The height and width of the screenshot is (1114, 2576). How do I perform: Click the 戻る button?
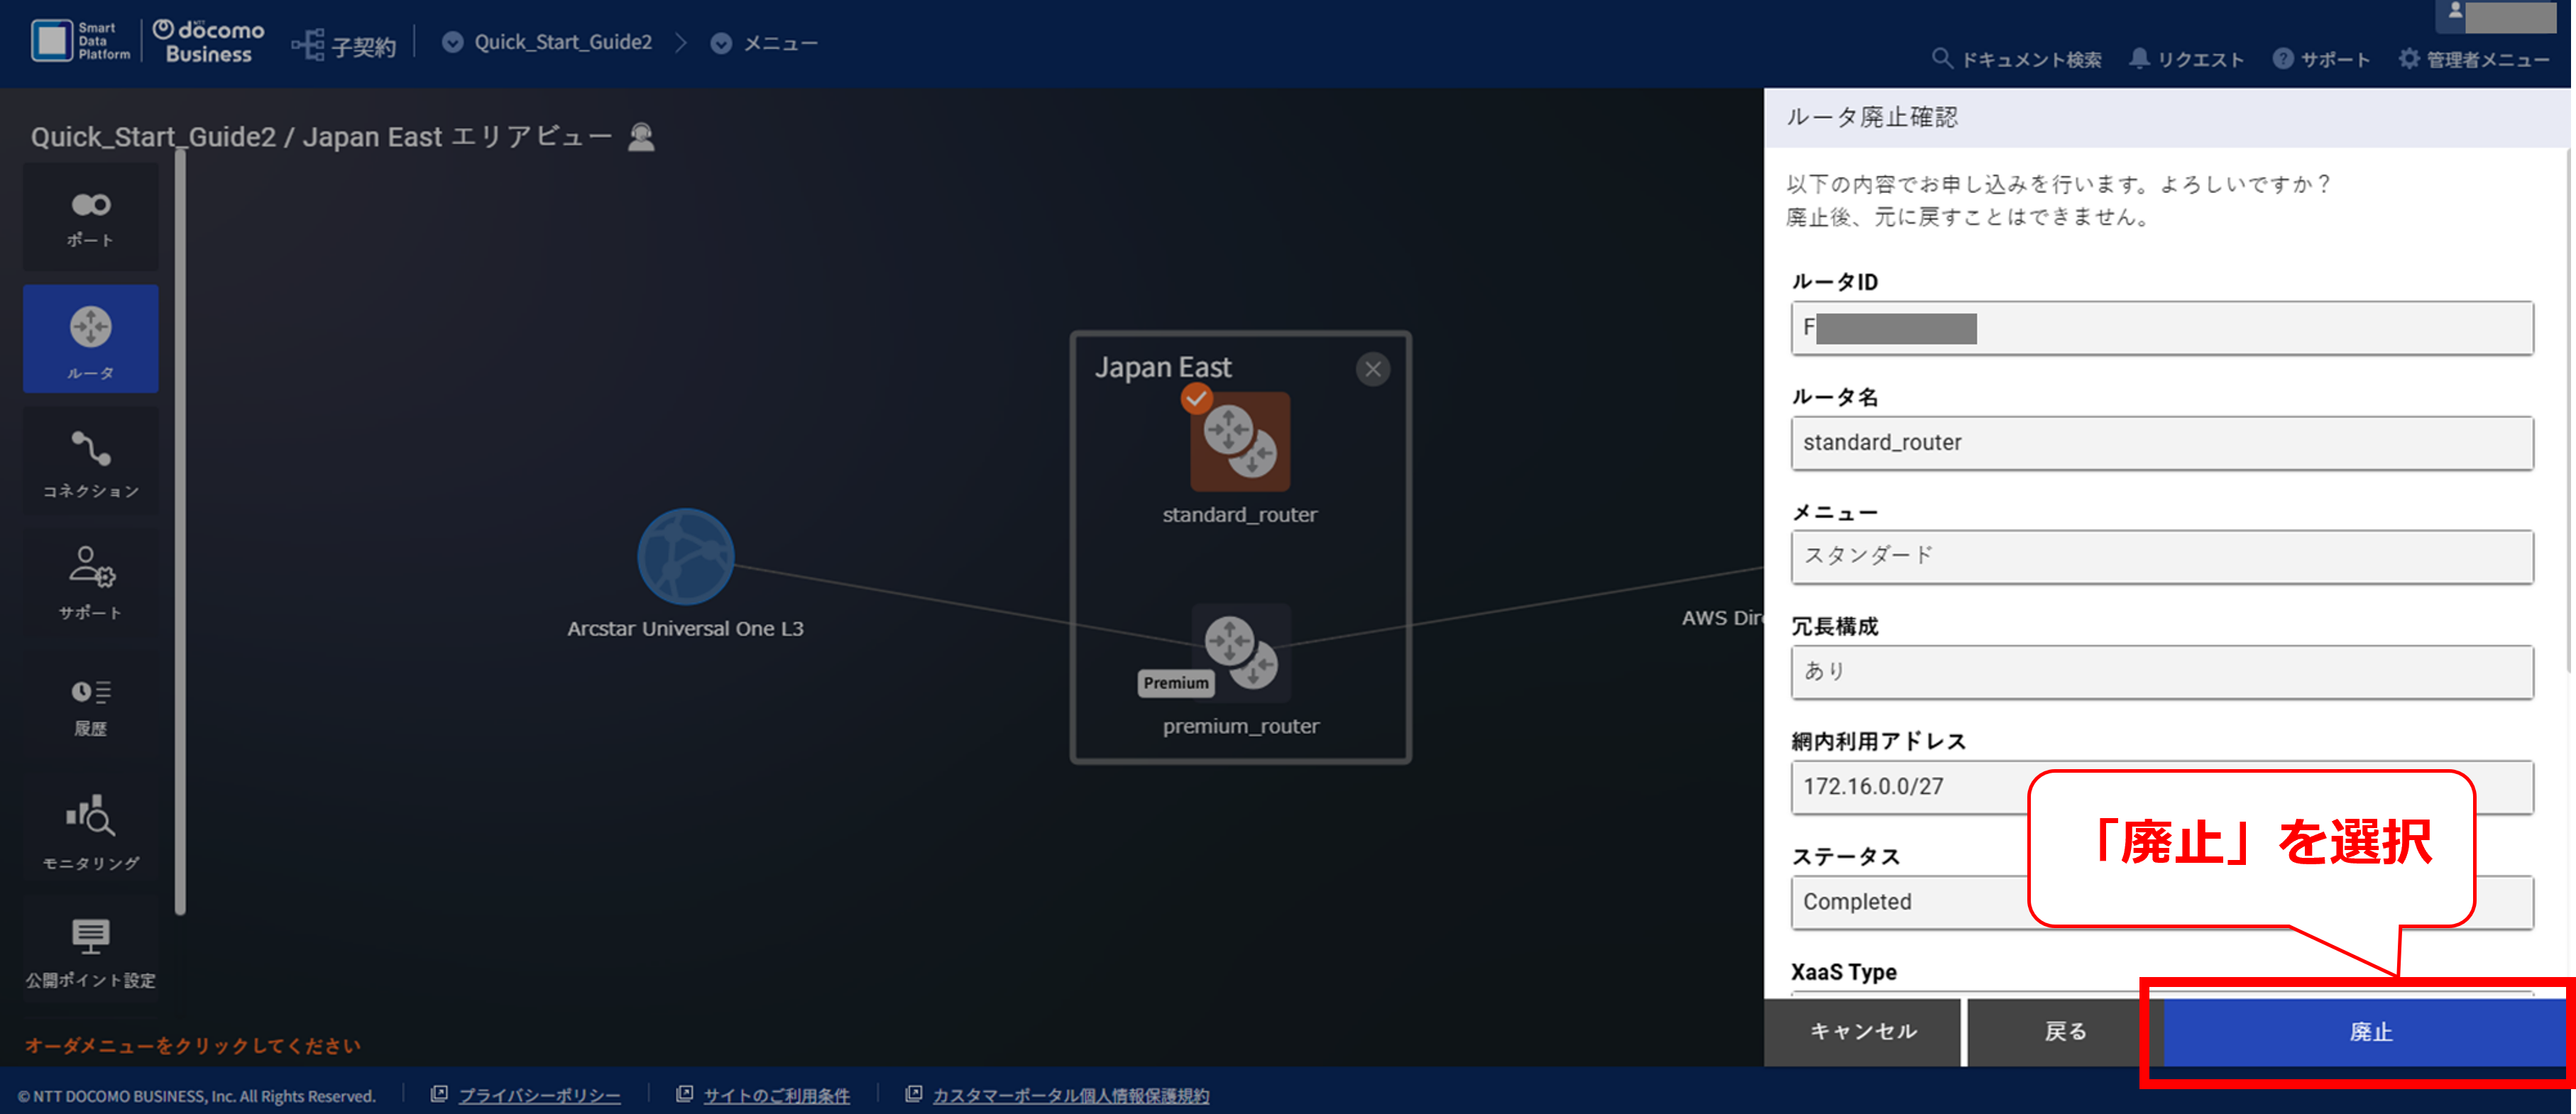2065,1031
